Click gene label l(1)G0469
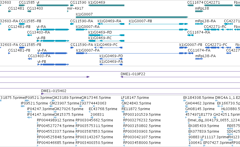240x147 pixels. pyautogui.click(x=96, y=3)
